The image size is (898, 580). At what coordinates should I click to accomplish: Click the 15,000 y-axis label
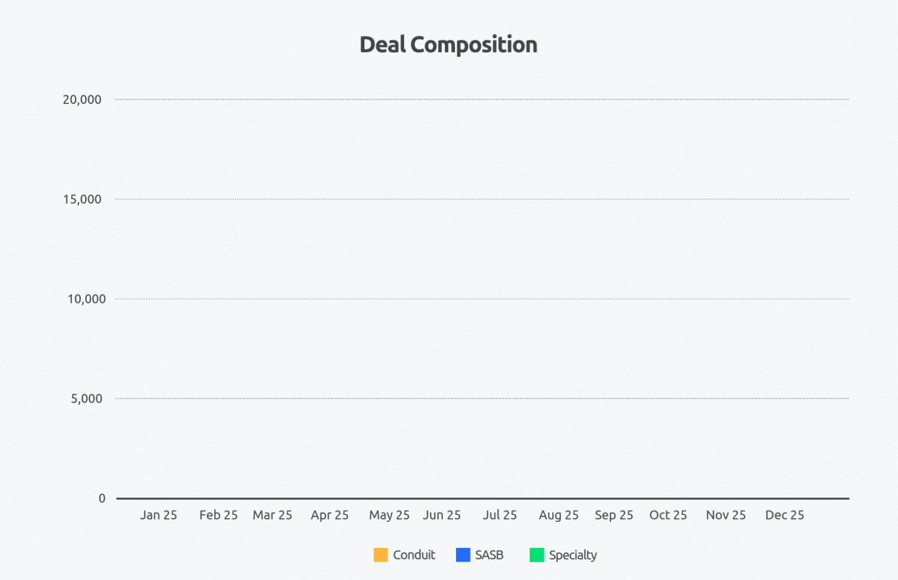[x=82, y=199]
